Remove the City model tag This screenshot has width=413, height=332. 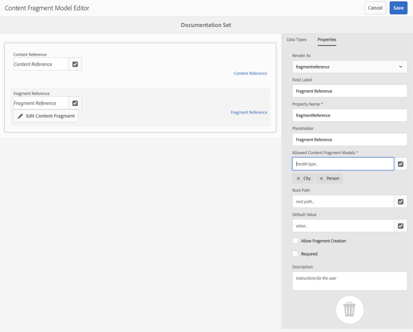298,179
